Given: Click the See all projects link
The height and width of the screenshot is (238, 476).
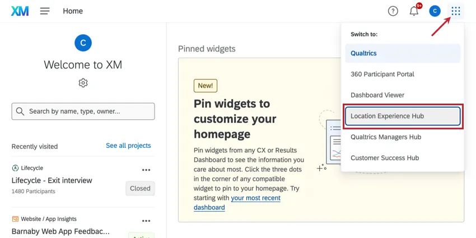Looking at the screenshot, I should pos(128,146).
